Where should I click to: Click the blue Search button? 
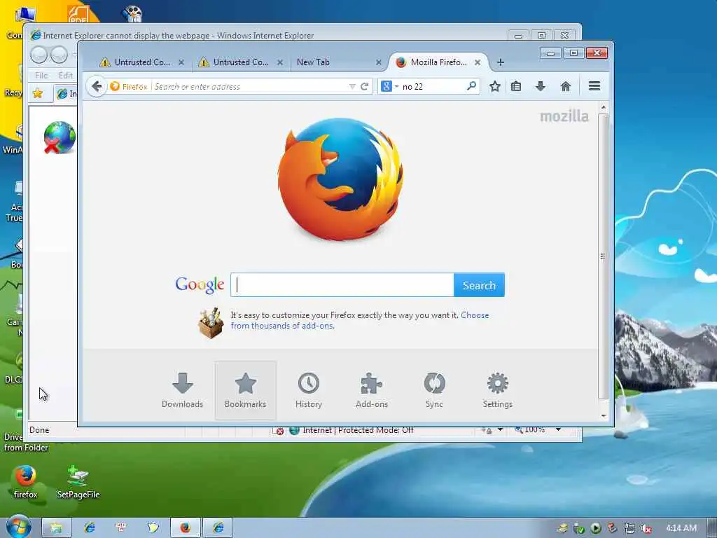click(x=479, y=285)
